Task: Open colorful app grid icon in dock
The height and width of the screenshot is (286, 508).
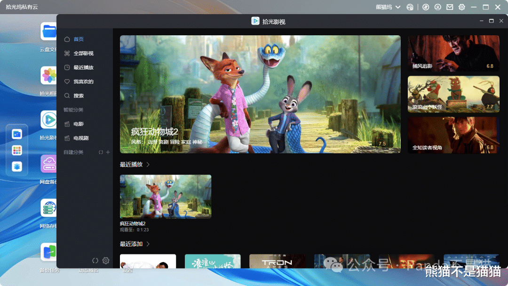Action: [x=17, y=150]
